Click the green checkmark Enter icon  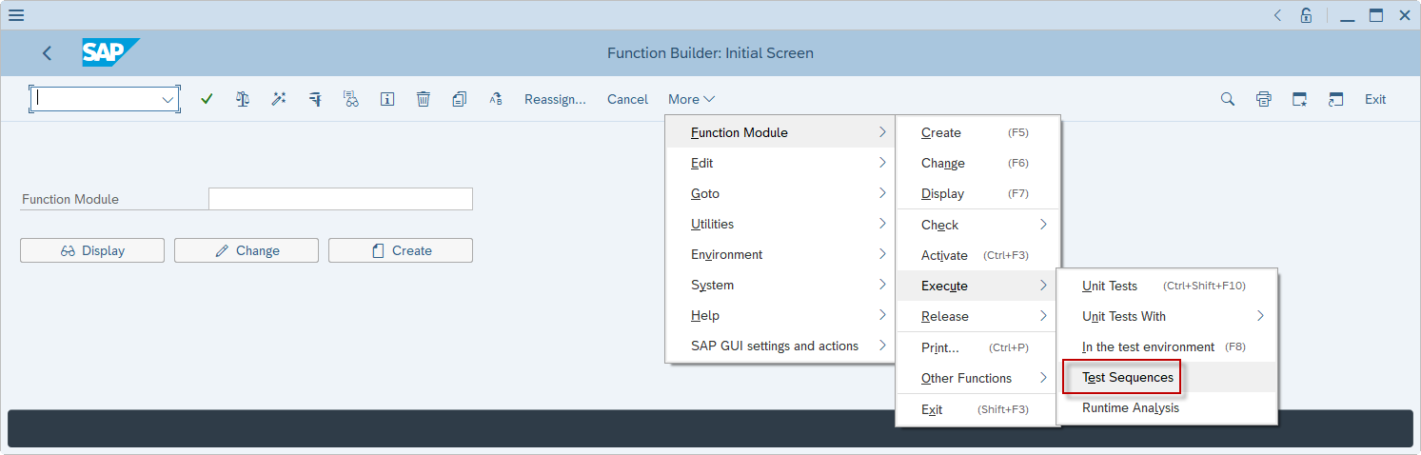pos(207,99)
